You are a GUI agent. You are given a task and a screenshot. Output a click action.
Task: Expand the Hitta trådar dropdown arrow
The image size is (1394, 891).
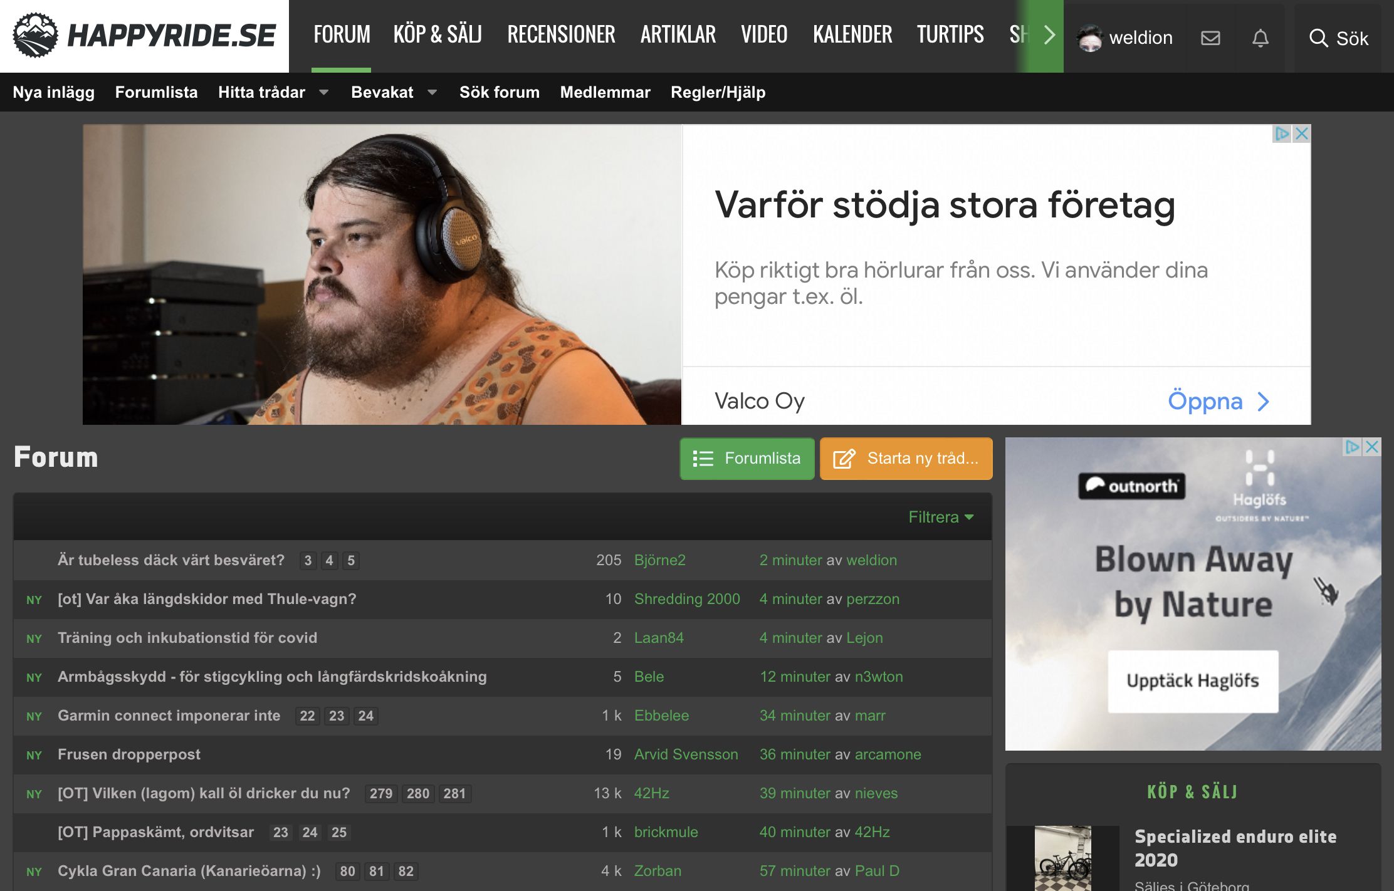point(324,92)
